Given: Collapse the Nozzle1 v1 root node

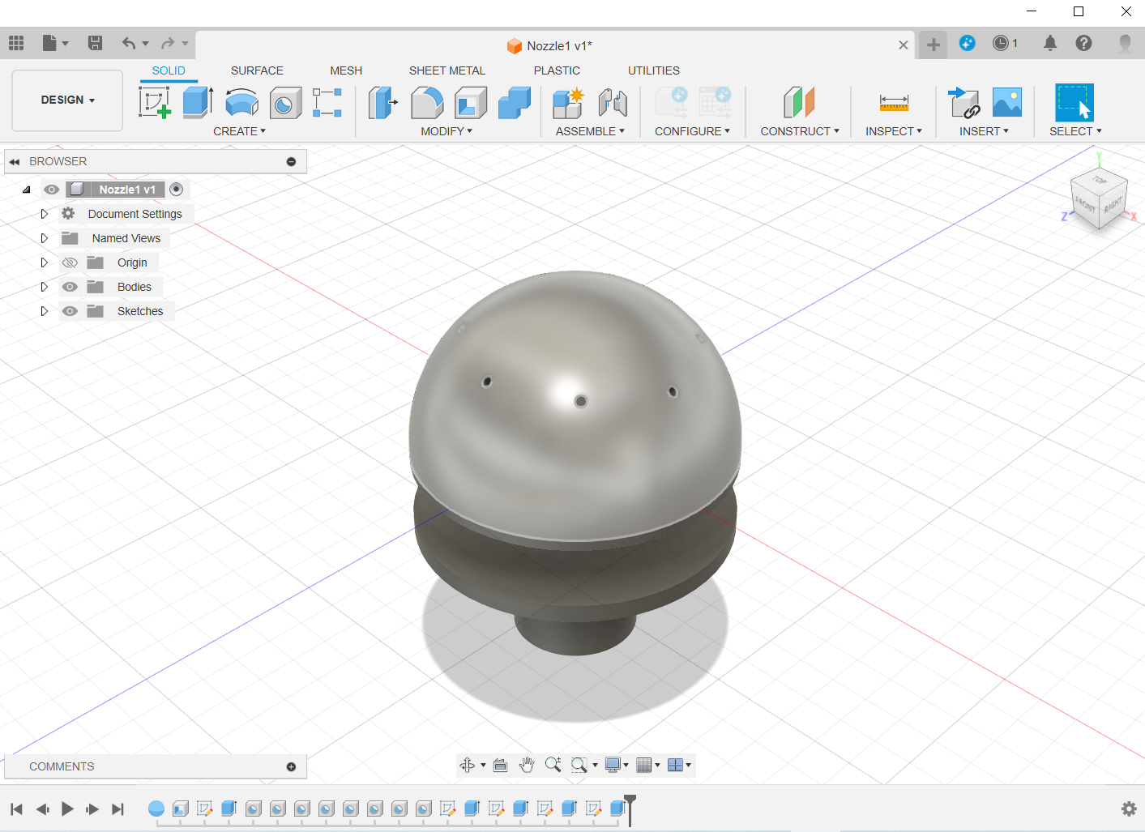Looking at the screenshot, I should point(26,190).
